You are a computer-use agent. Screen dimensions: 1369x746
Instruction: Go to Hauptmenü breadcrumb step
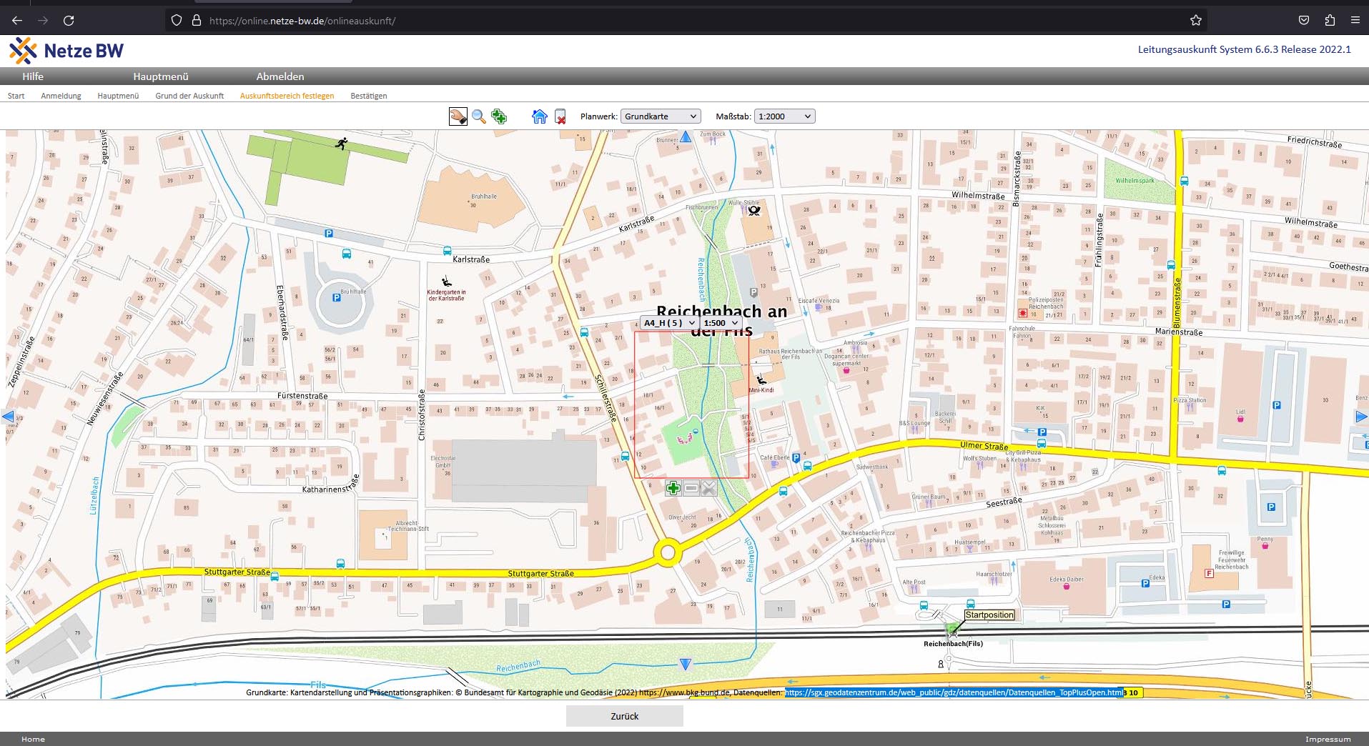pyautogui.click(x=118, y=96)
